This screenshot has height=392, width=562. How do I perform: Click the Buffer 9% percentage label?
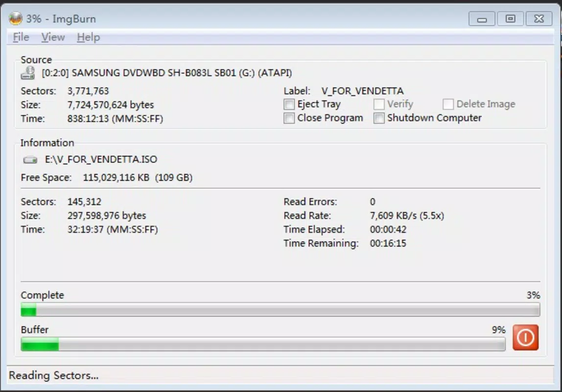[x=498, y=330]
